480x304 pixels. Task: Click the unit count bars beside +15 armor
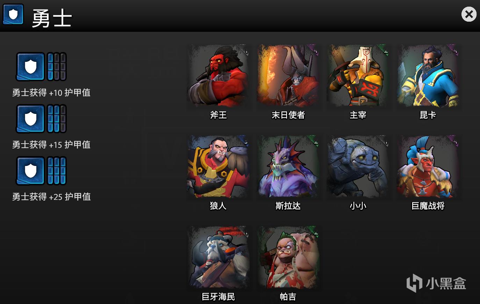tap(57, 118)
